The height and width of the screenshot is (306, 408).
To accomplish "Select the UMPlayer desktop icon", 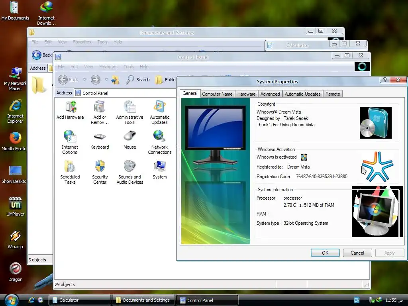I will 15,207.
